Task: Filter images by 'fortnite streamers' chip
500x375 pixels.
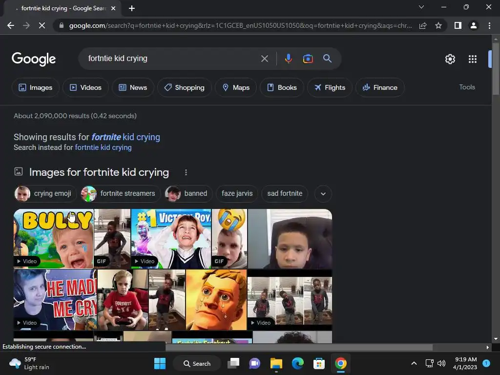Action: (x=120, y=193)
